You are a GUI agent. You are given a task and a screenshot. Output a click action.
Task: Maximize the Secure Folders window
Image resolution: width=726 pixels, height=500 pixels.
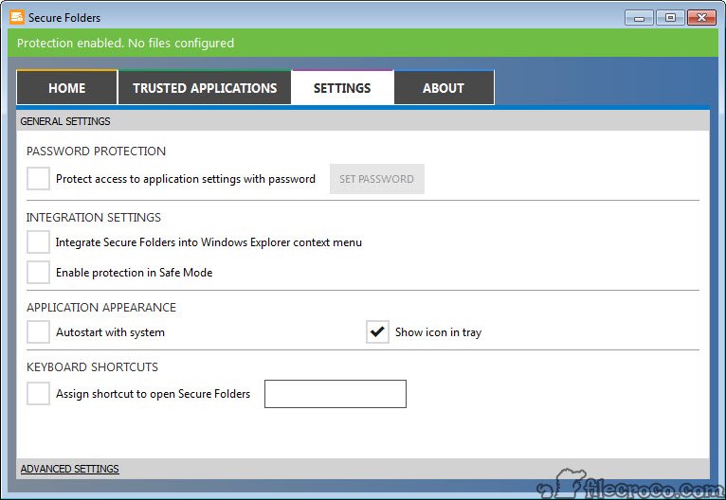coord(670,18)
